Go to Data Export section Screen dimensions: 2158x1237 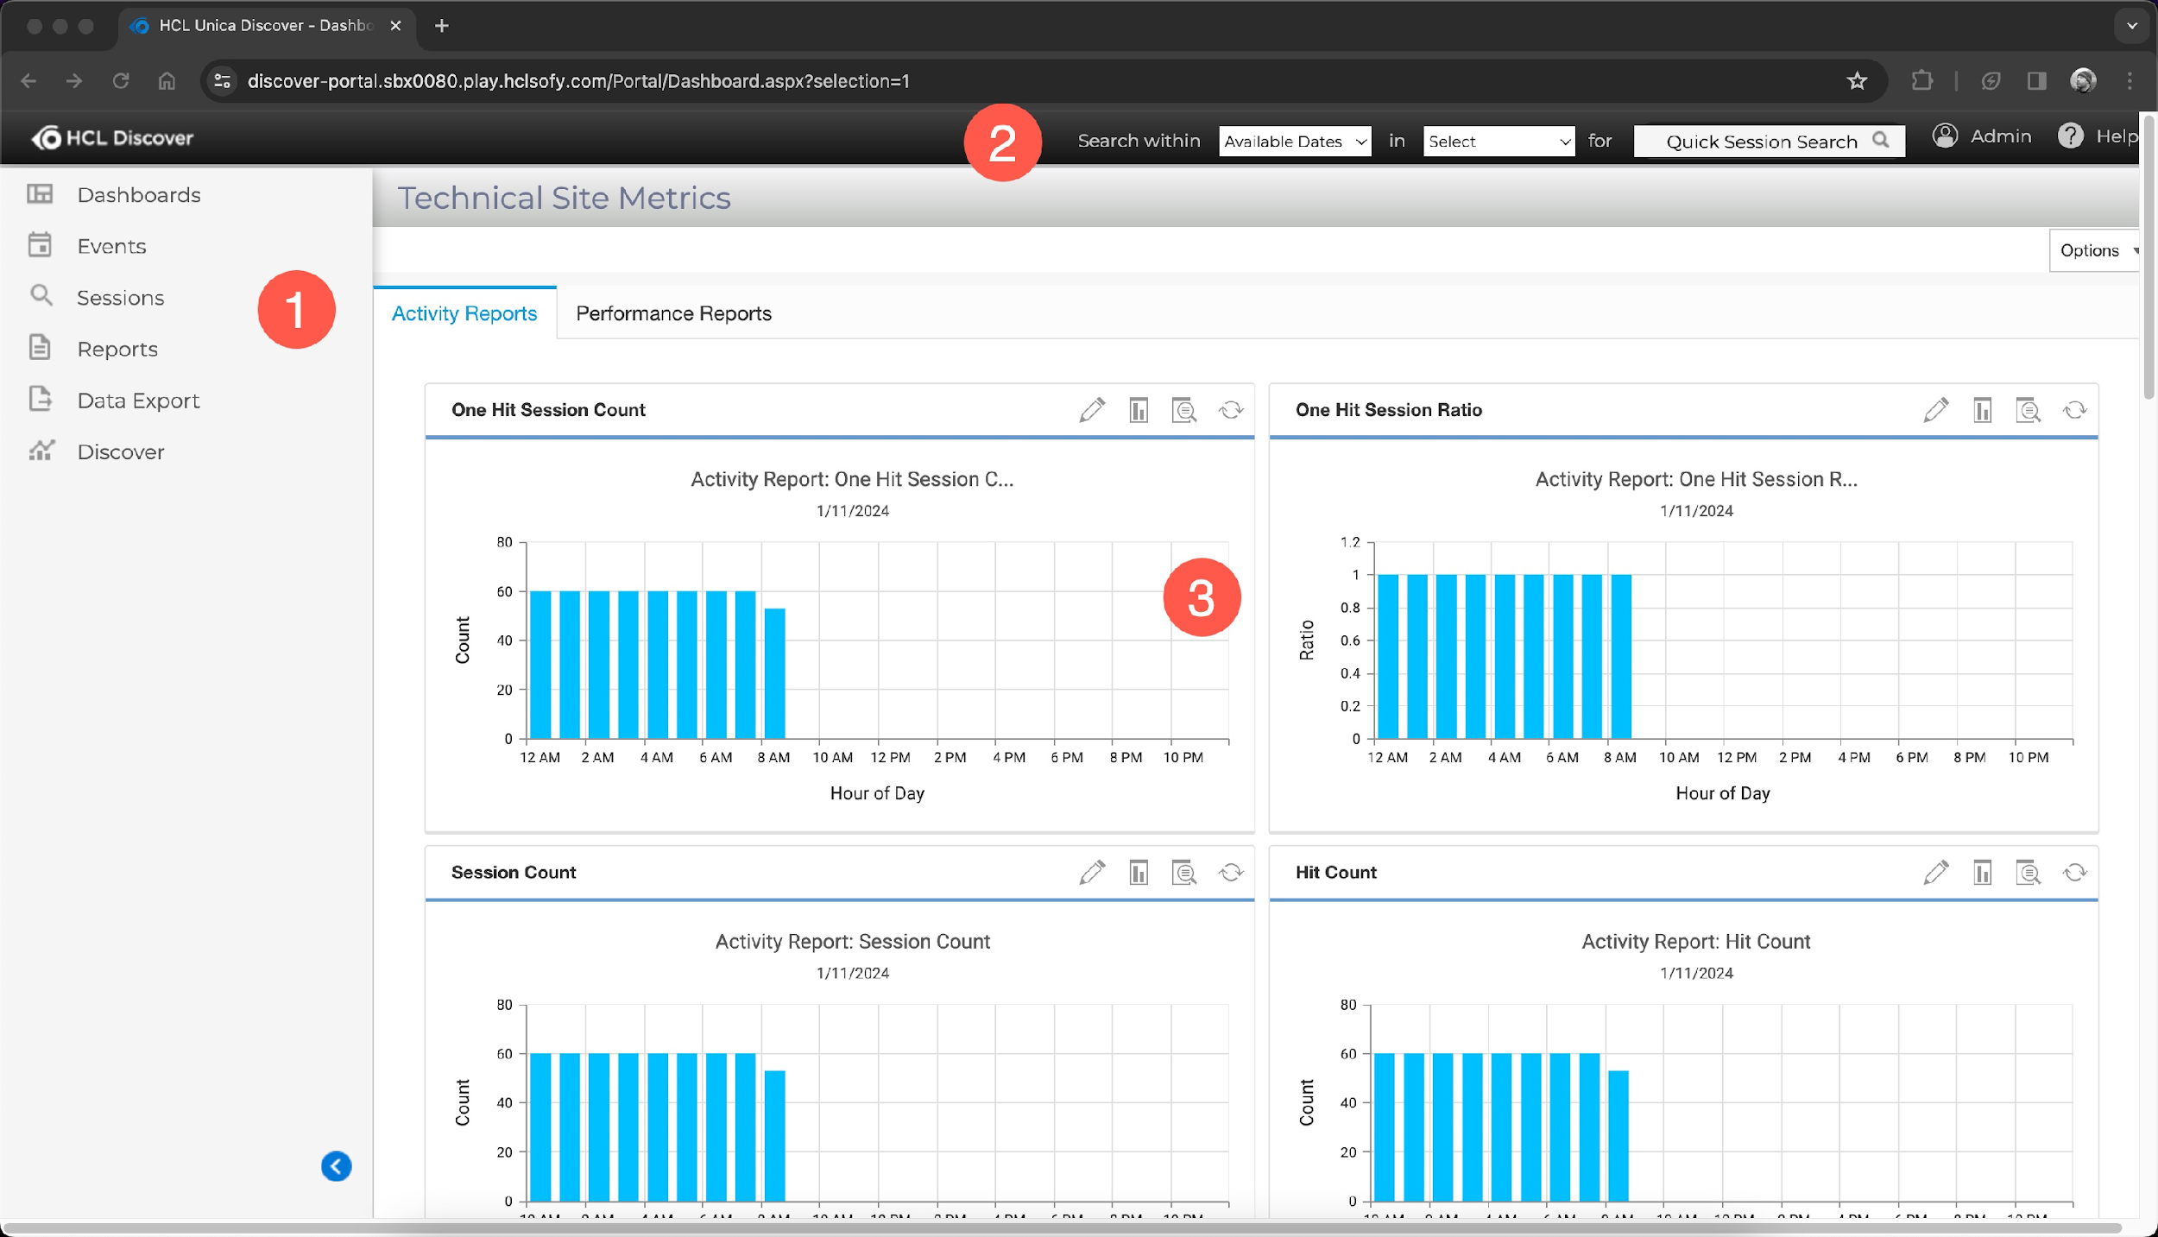(138, 401)
